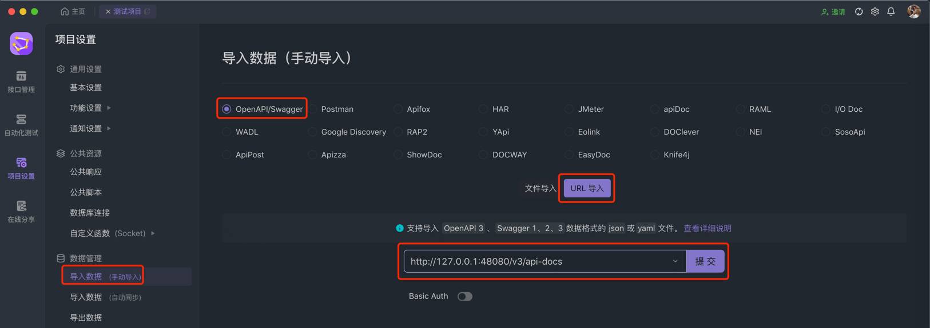
Task: Click the 提交 submit button
Action: point(705,261)
